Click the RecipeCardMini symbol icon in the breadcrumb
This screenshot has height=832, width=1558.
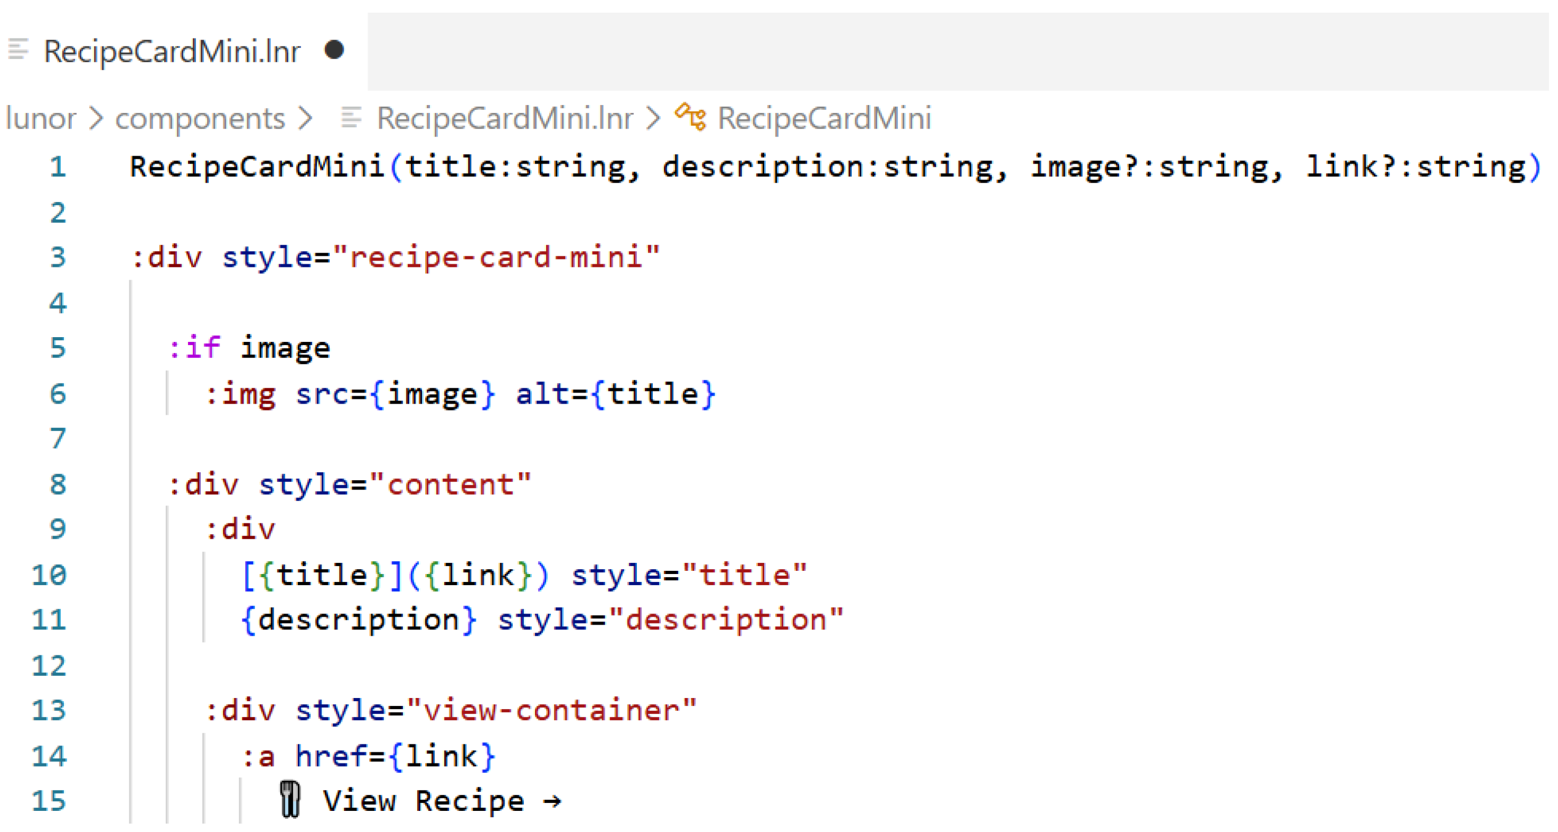(691, 117)
